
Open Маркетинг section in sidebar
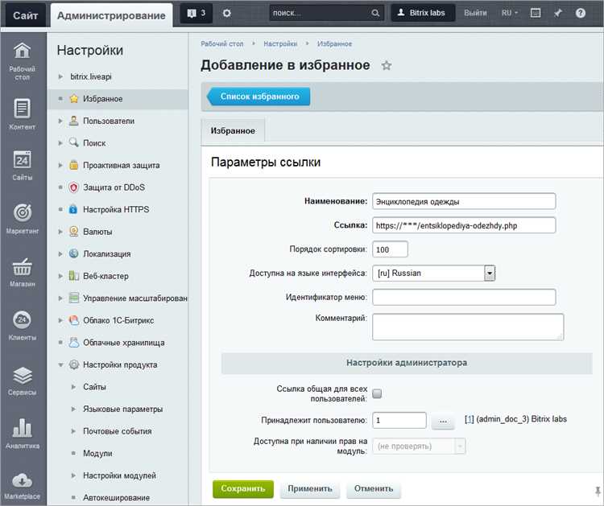coord(23,219)
